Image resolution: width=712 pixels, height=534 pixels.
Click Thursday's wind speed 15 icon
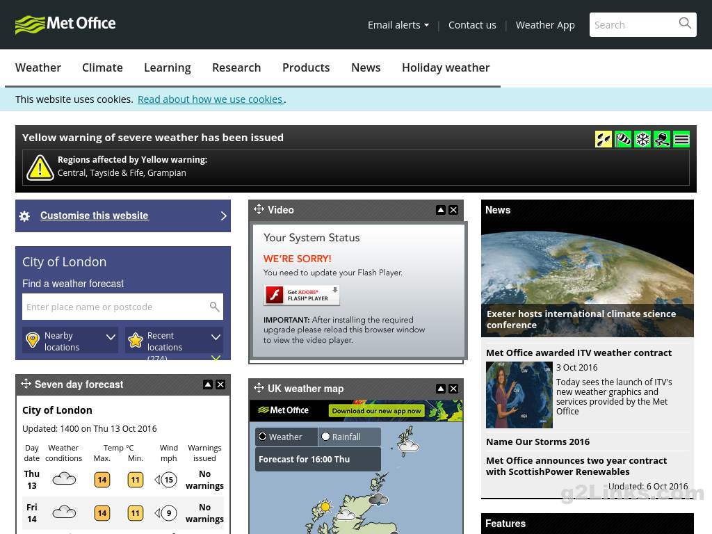coord(165,480)
